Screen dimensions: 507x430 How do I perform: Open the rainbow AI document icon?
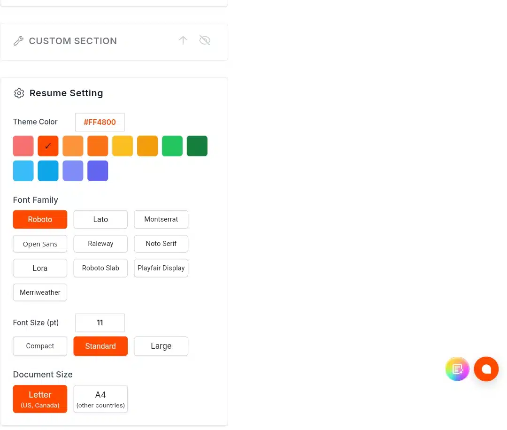pos(457,369)
